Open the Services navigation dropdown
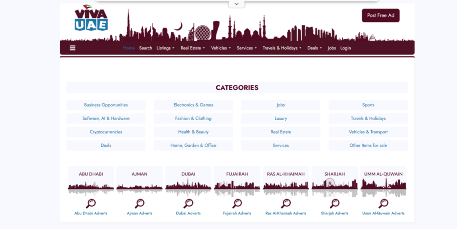Viewport: 457px width, 229px height. (x=246, y=48)
